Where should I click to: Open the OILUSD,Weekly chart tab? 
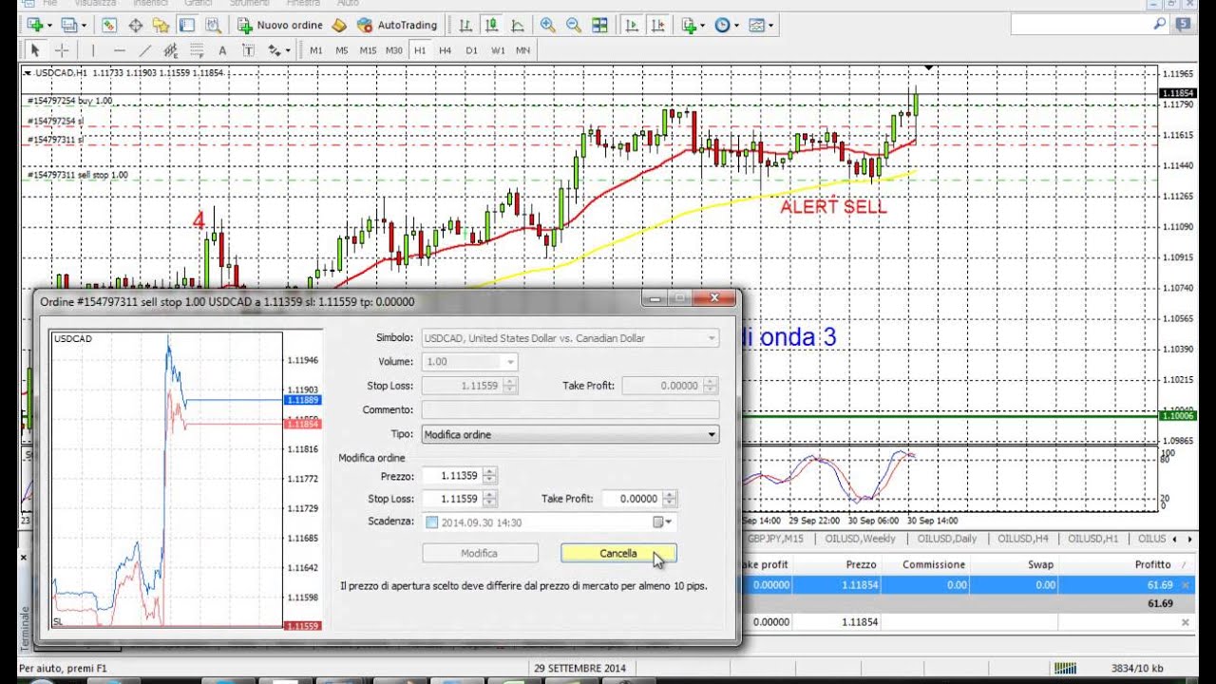point(861,539)
